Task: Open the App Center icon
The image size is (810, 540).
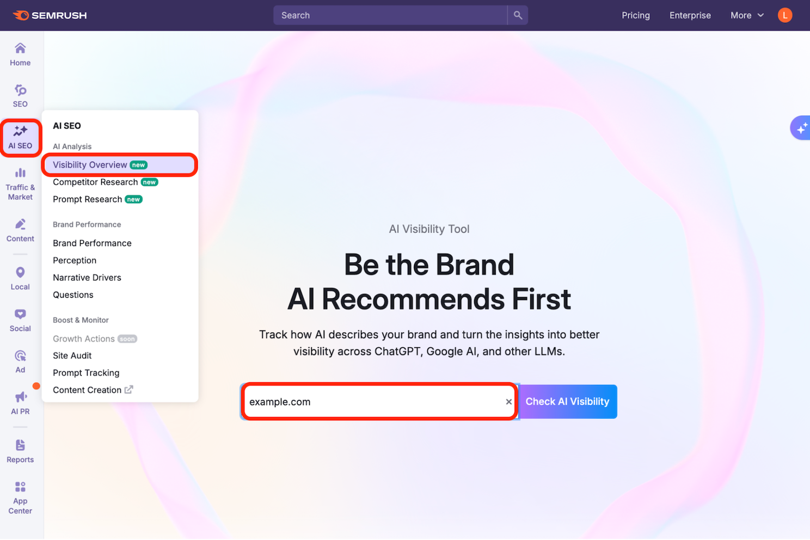Action: (20, 497)
